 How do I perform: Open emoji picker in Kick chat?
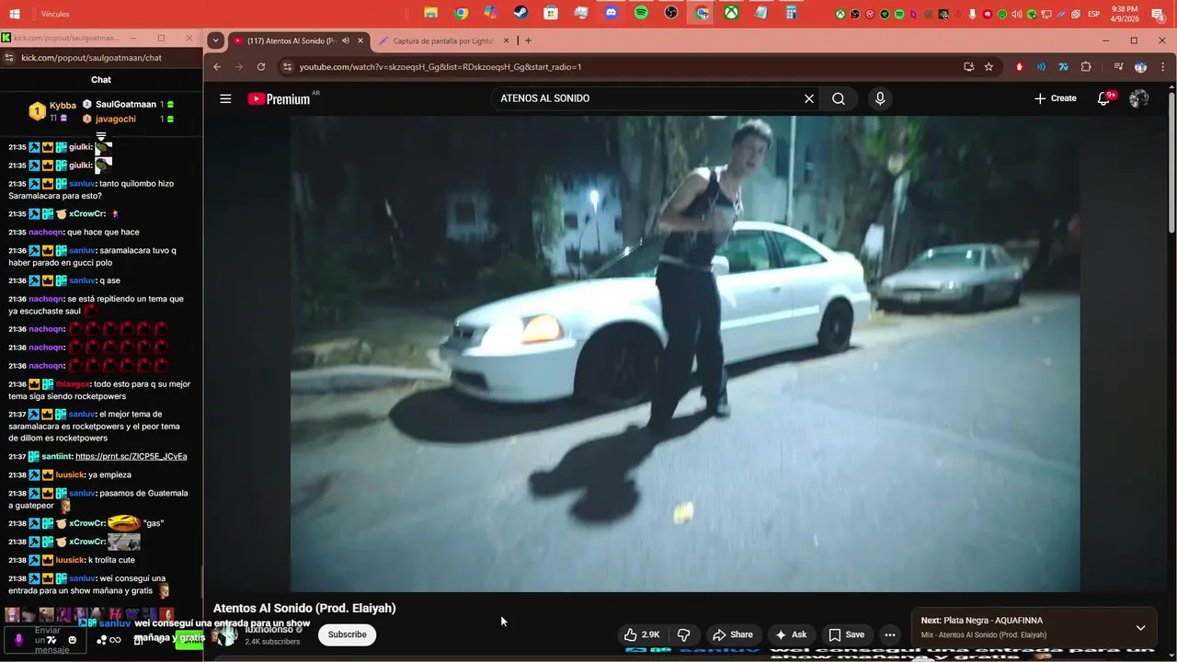(x=73, y=640)
